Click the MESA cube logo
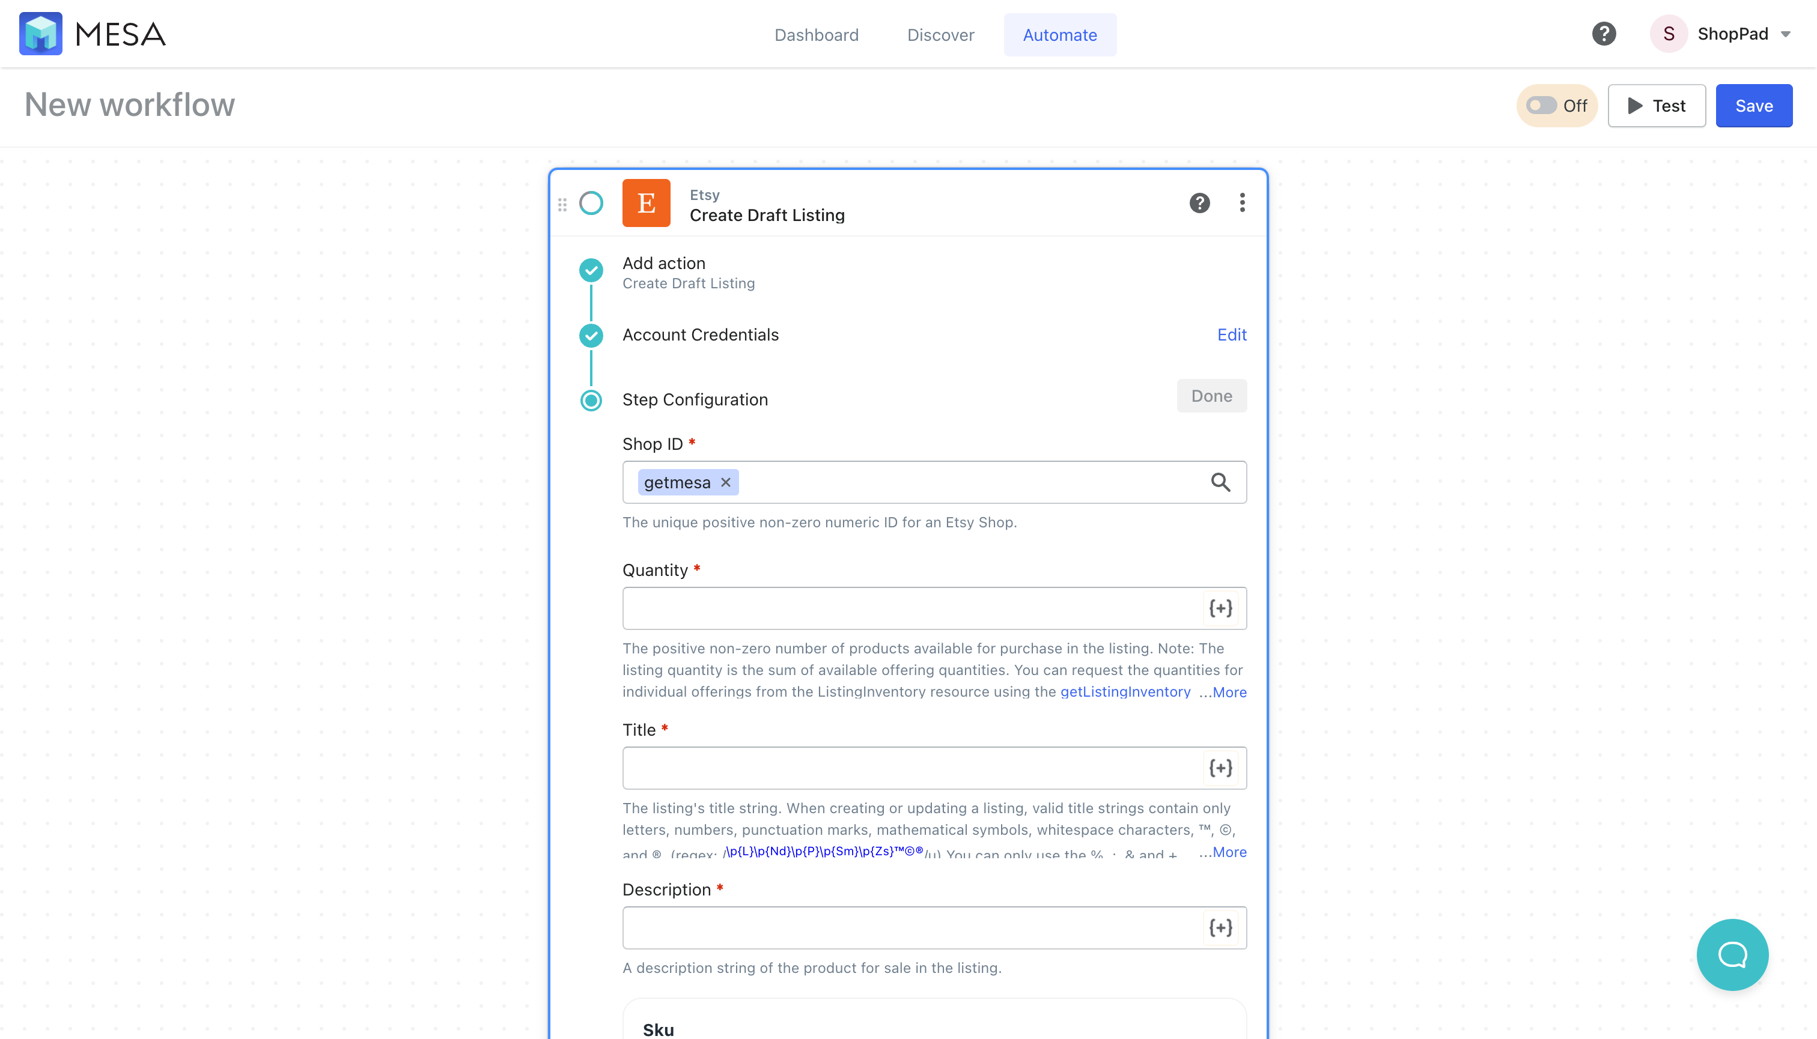 point(41,34)
